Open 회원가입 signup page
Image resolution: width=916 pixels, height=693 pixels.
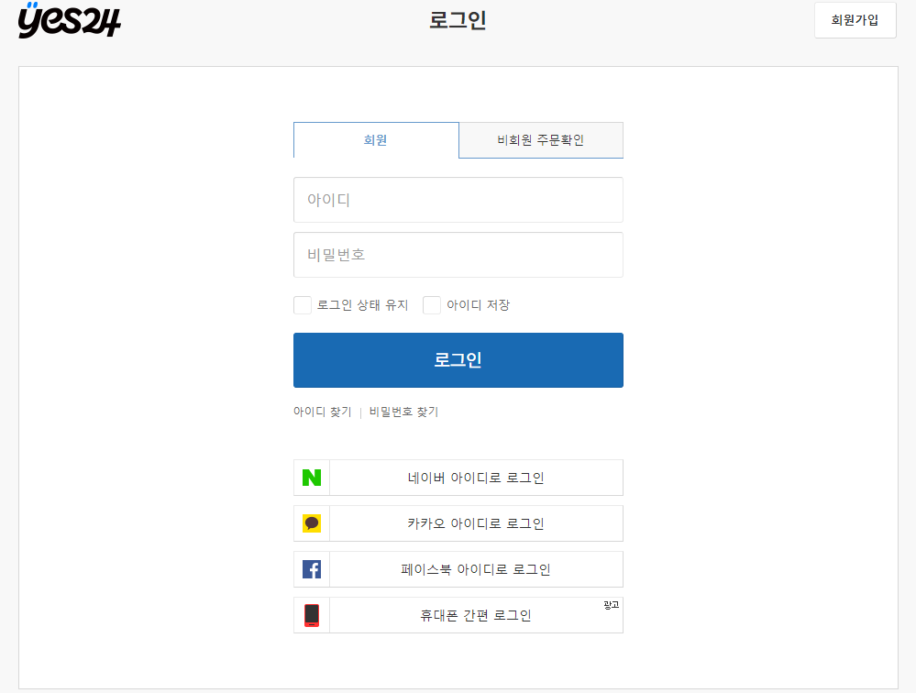pyautogui.click(x=855, y=19)
